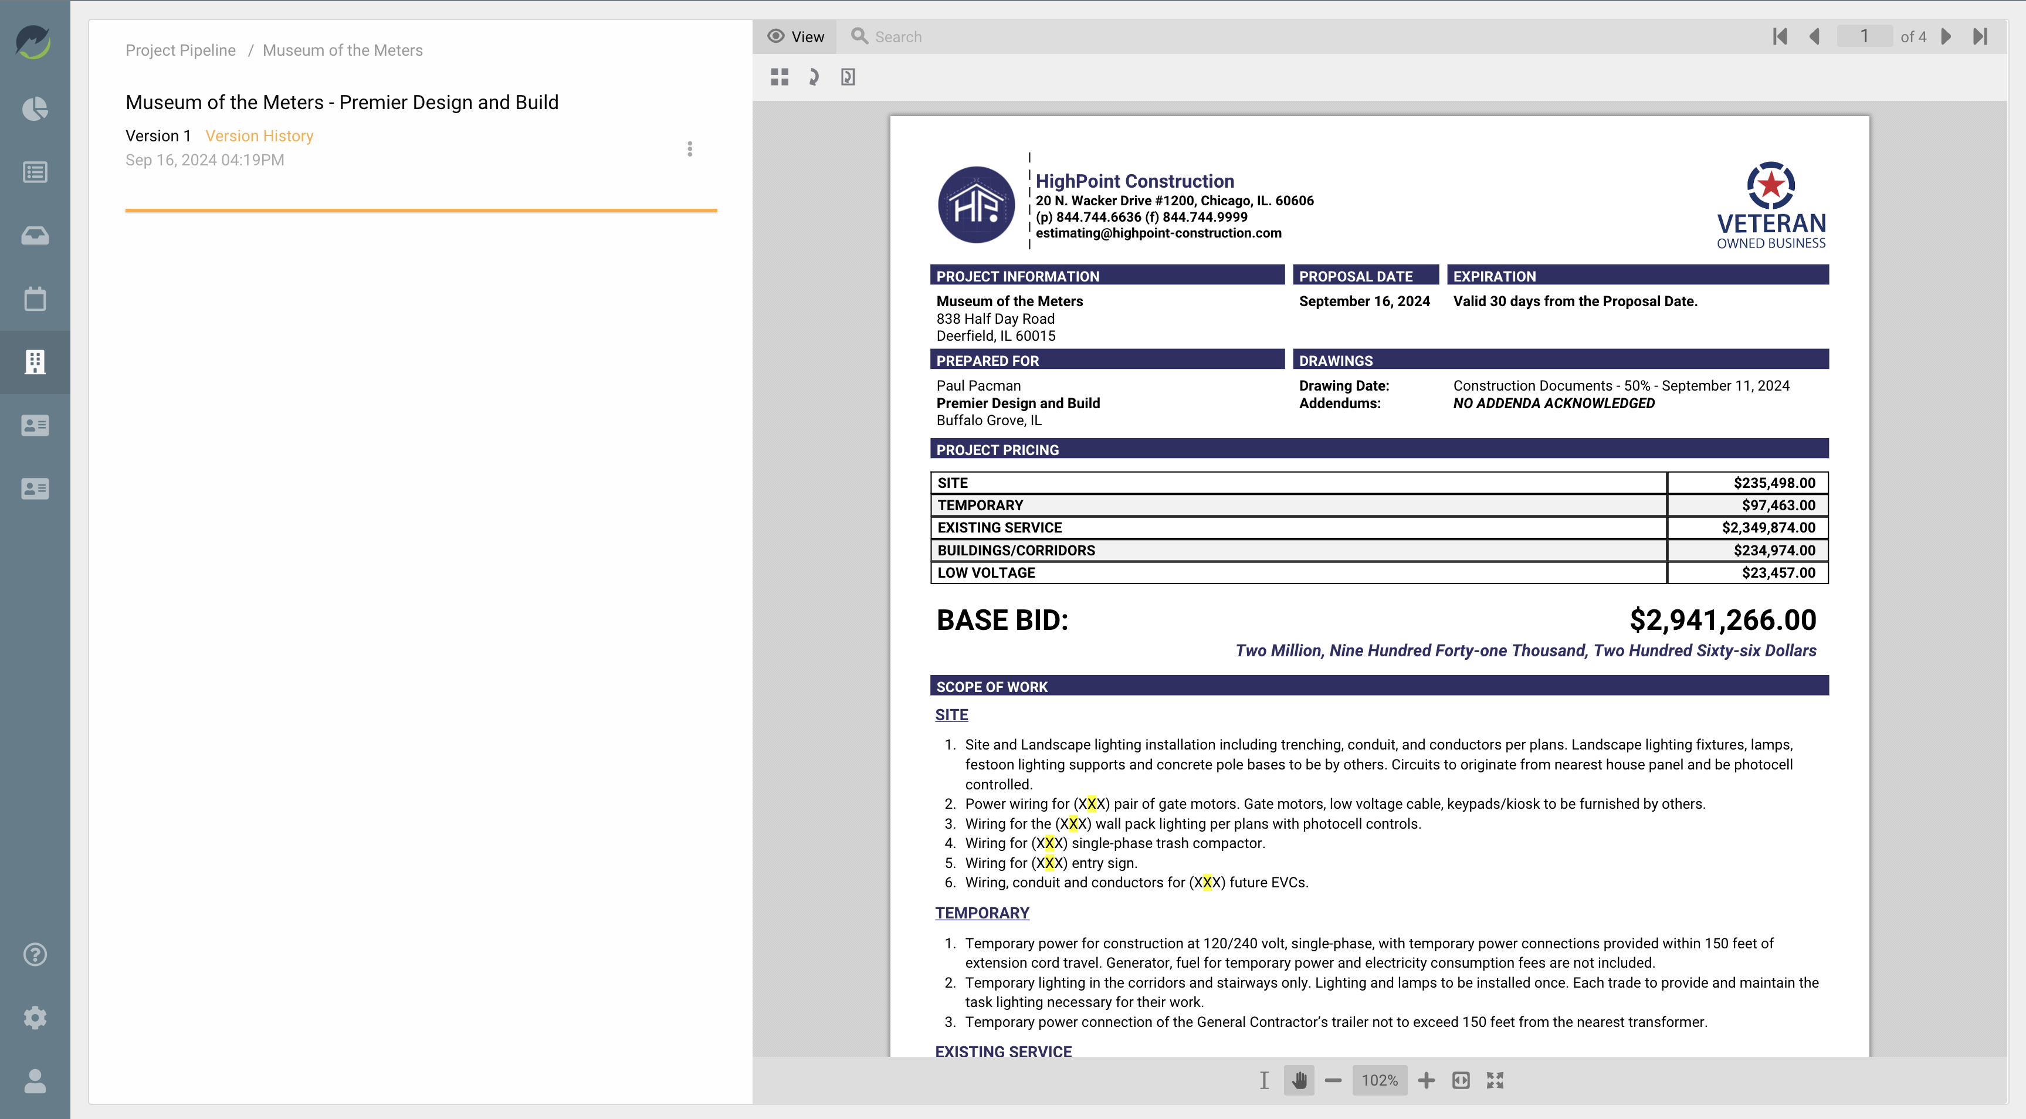Open the settings gear in sidebar
2026x1119 pixels.
coord(35,1018)
